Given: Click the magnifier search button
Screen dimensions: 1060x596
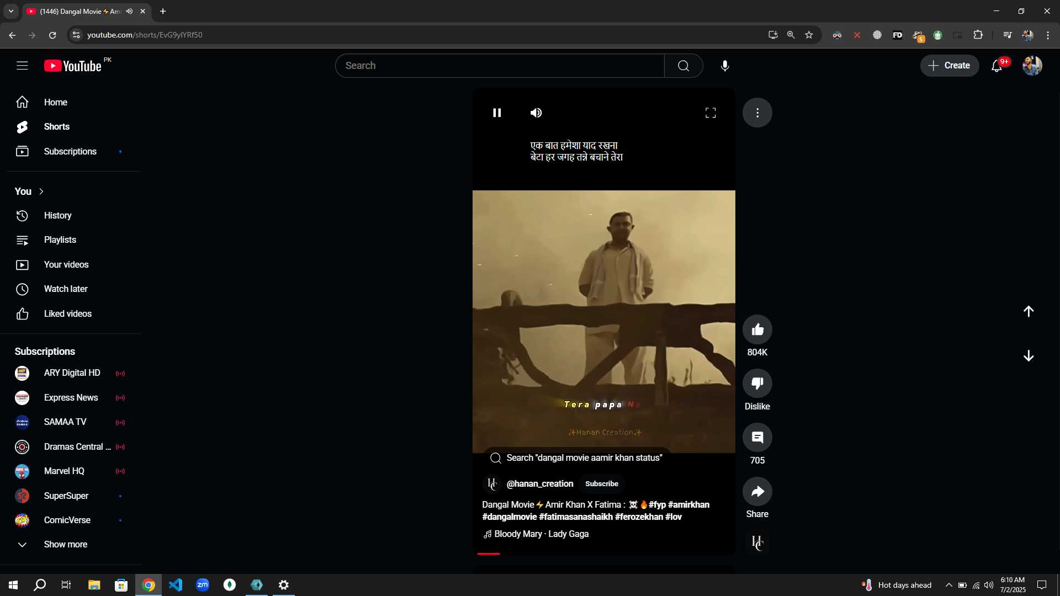Looking at the screenshot, I should tap(683, 66).
